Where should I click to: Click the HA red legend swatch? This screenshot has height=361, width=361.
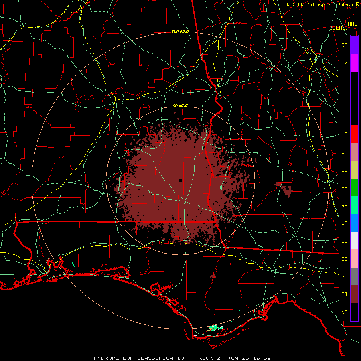[x=354, y=134]
